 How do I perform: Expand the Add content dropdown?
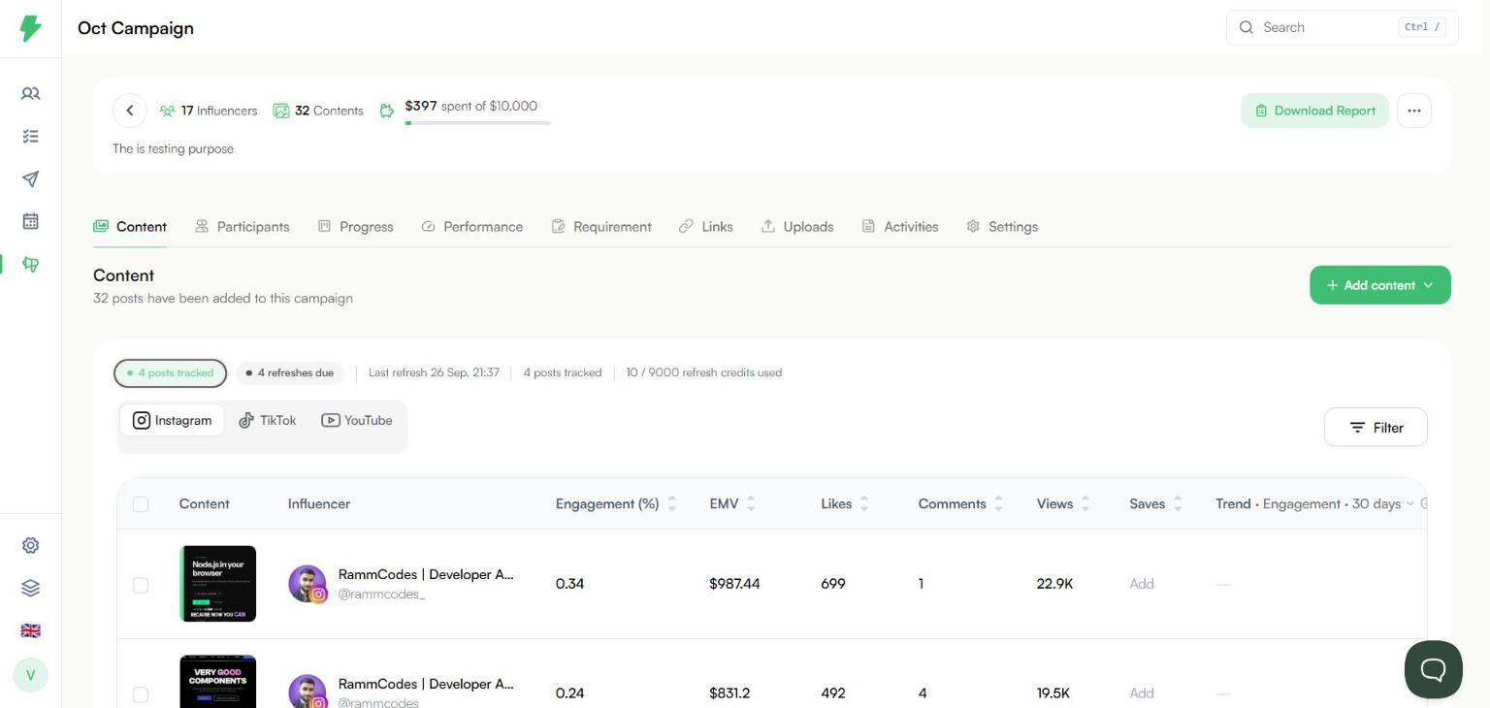(x=1380, y=285)
